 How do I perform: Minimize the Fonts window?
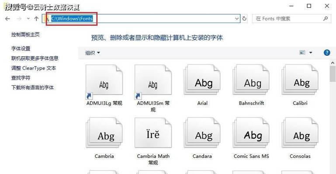(x=291, y=6)
